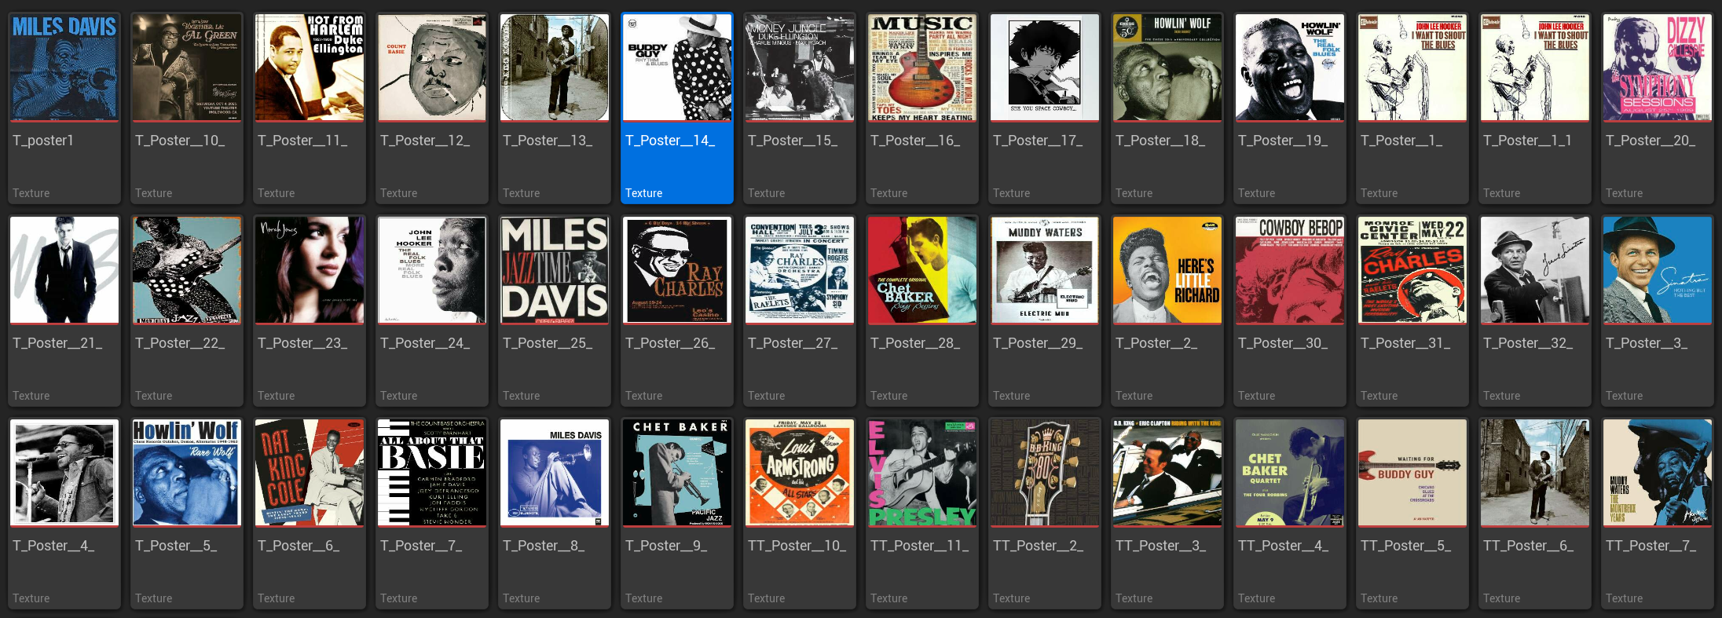Image resolution: width=1722 pixels, height=618 pixels.
Task: Click the T_Poster__29_ Muddy Waters thumbnail
Action: coord(1045,270)
